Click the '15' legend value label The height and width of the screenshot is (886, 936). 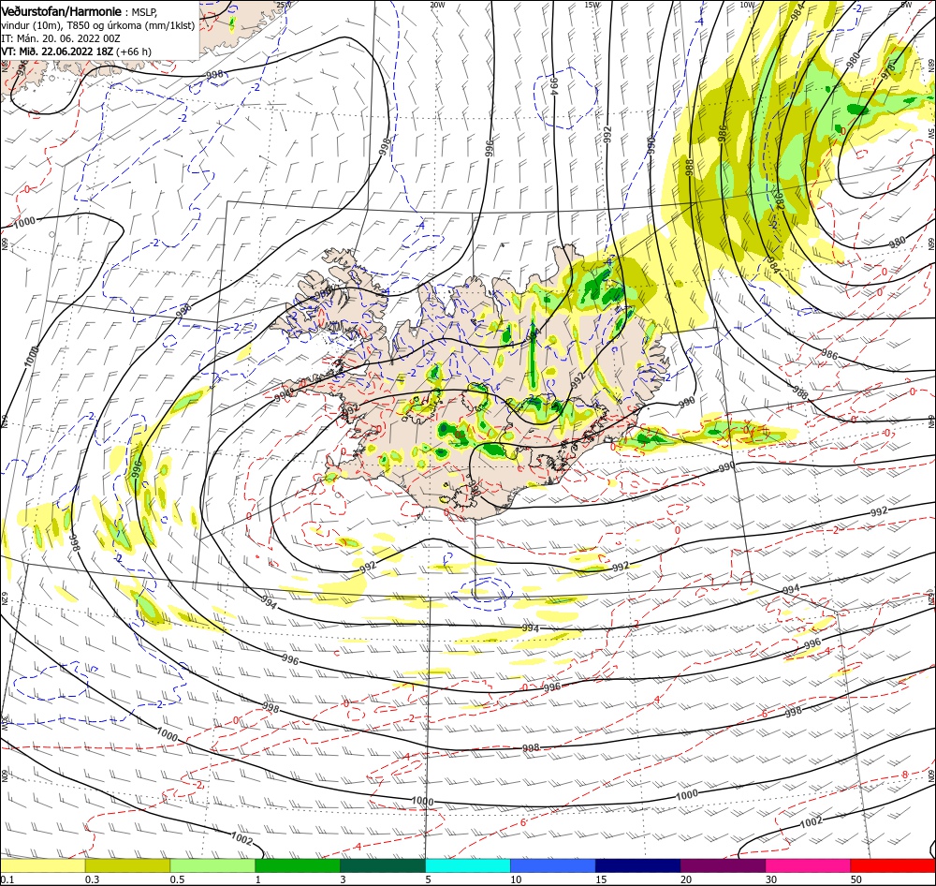pyautogui.click(x=601, y=880)
